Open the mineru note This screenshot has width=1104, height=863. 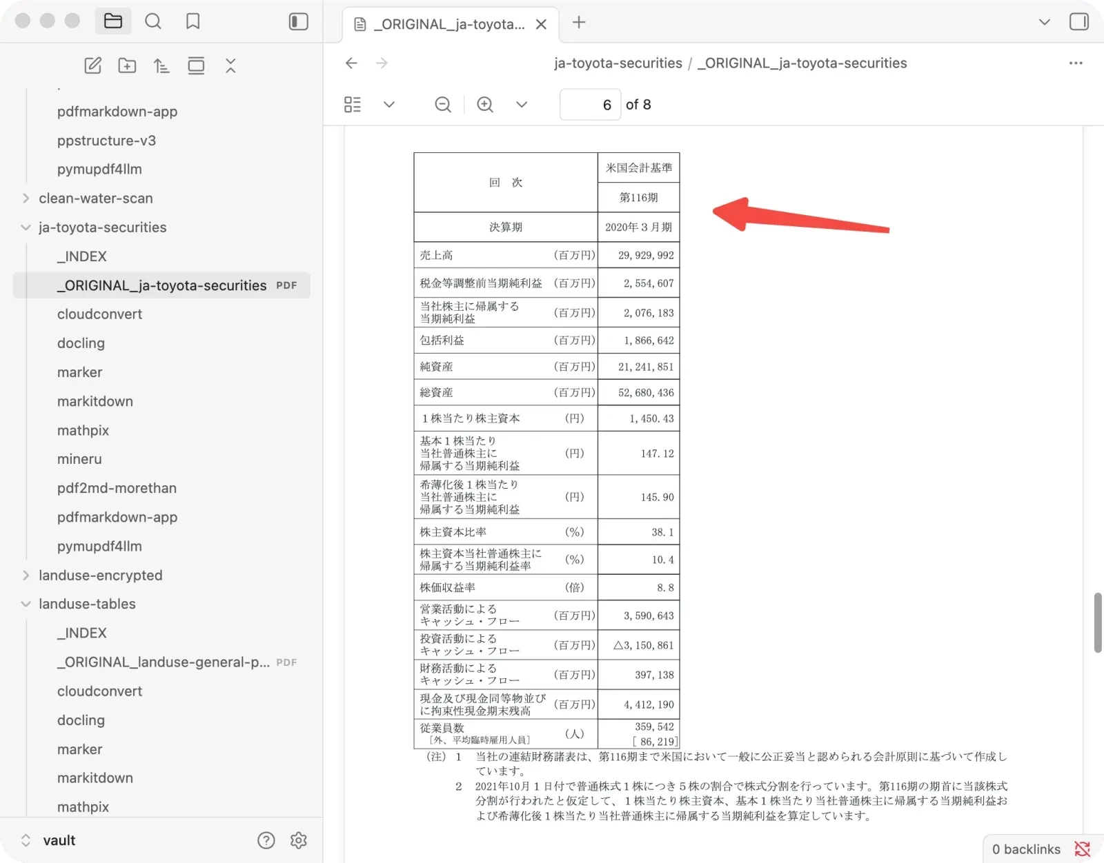click(79, 459)
